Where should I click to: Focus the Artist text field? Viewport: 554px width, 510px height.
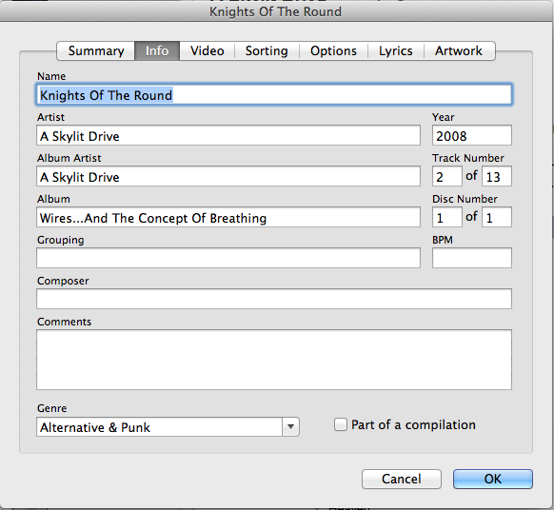pos(228,135)
